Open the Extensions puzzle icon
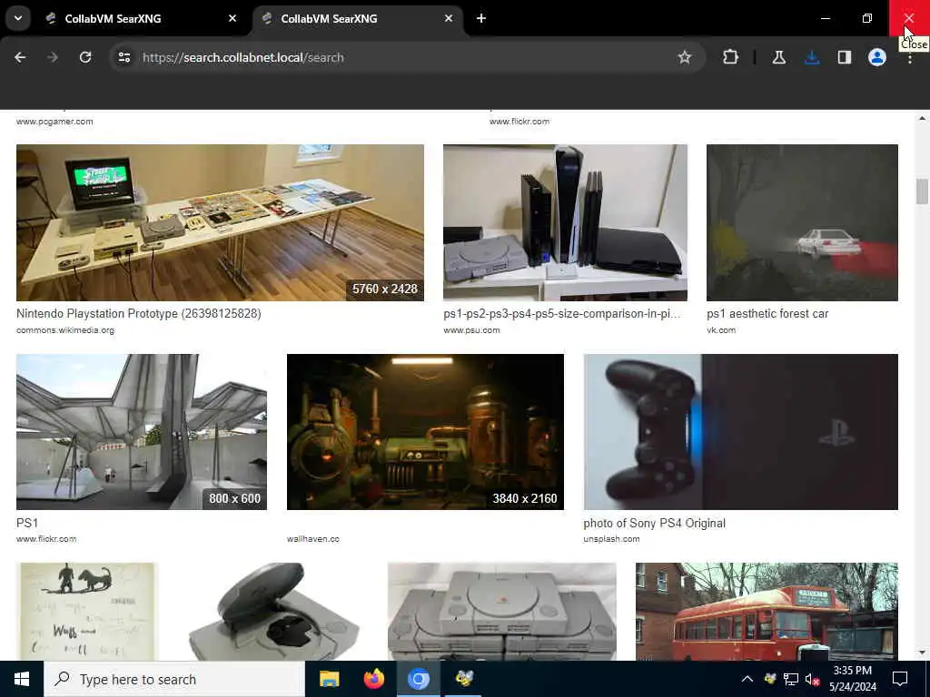Image resolution: width=930 pixels, height=697 pixels. (x=731, y=57)
